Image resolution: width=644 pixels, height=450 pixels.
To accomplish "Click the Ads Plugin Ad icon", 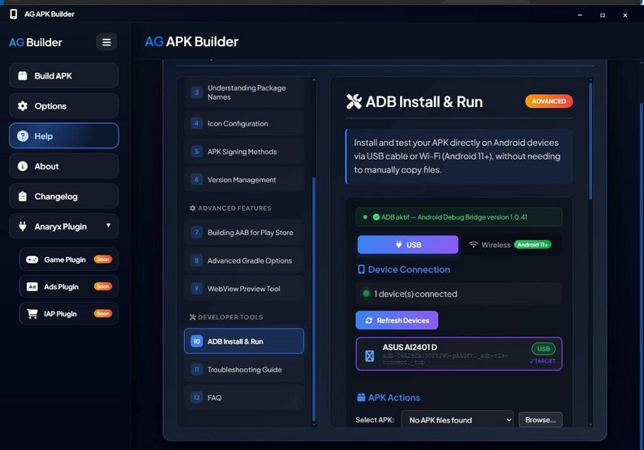I will [x=32, y=286].
